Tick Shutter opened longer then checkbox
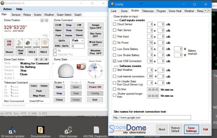217x138 pixels. click(115, 95)
